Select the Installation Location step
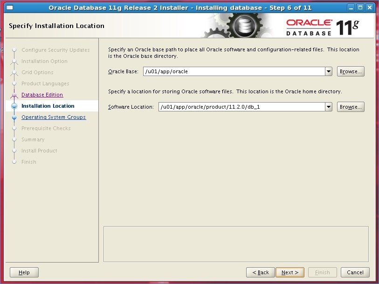This screenshot has width=379, height=284. coord(48,106)
